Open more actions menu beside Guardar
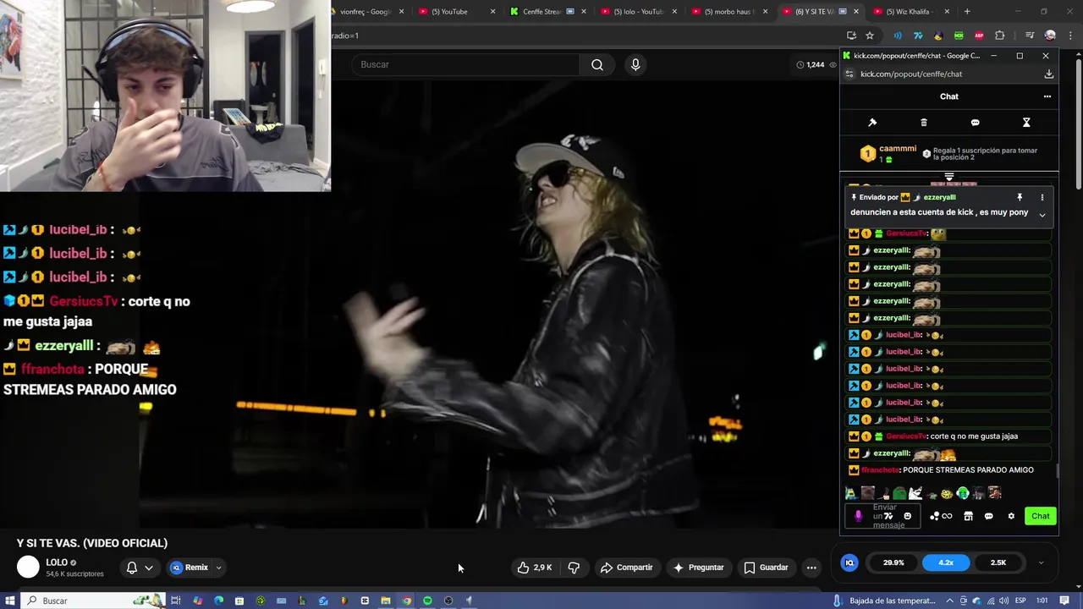Viewport: 1083px width, 609px height. (x=811, y=568)
